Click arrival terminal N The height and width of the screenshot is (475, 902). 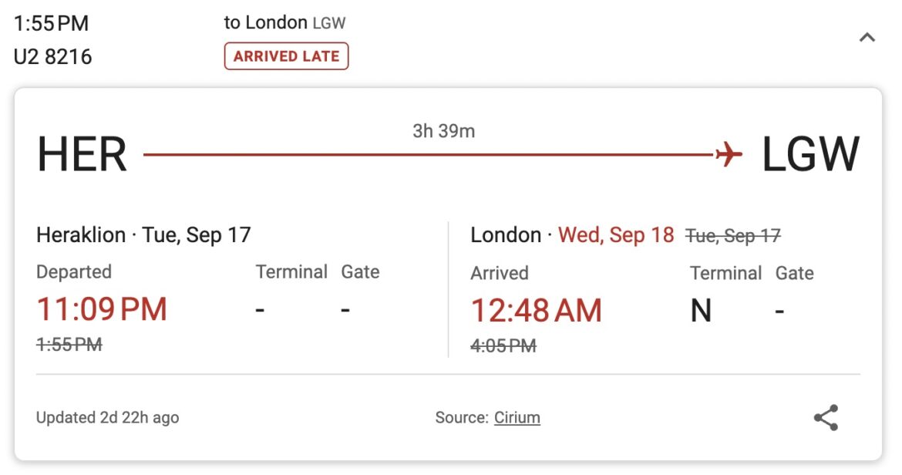pyautogui.click(x=701, y=311)
